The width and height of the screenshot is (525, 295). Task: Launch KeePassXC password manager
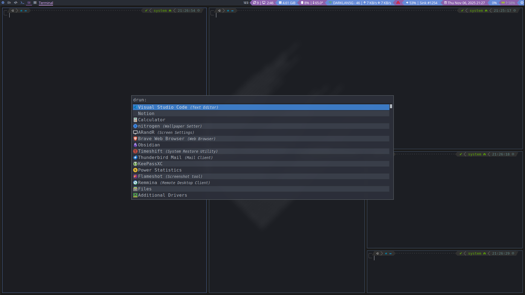tap(150, 164)
